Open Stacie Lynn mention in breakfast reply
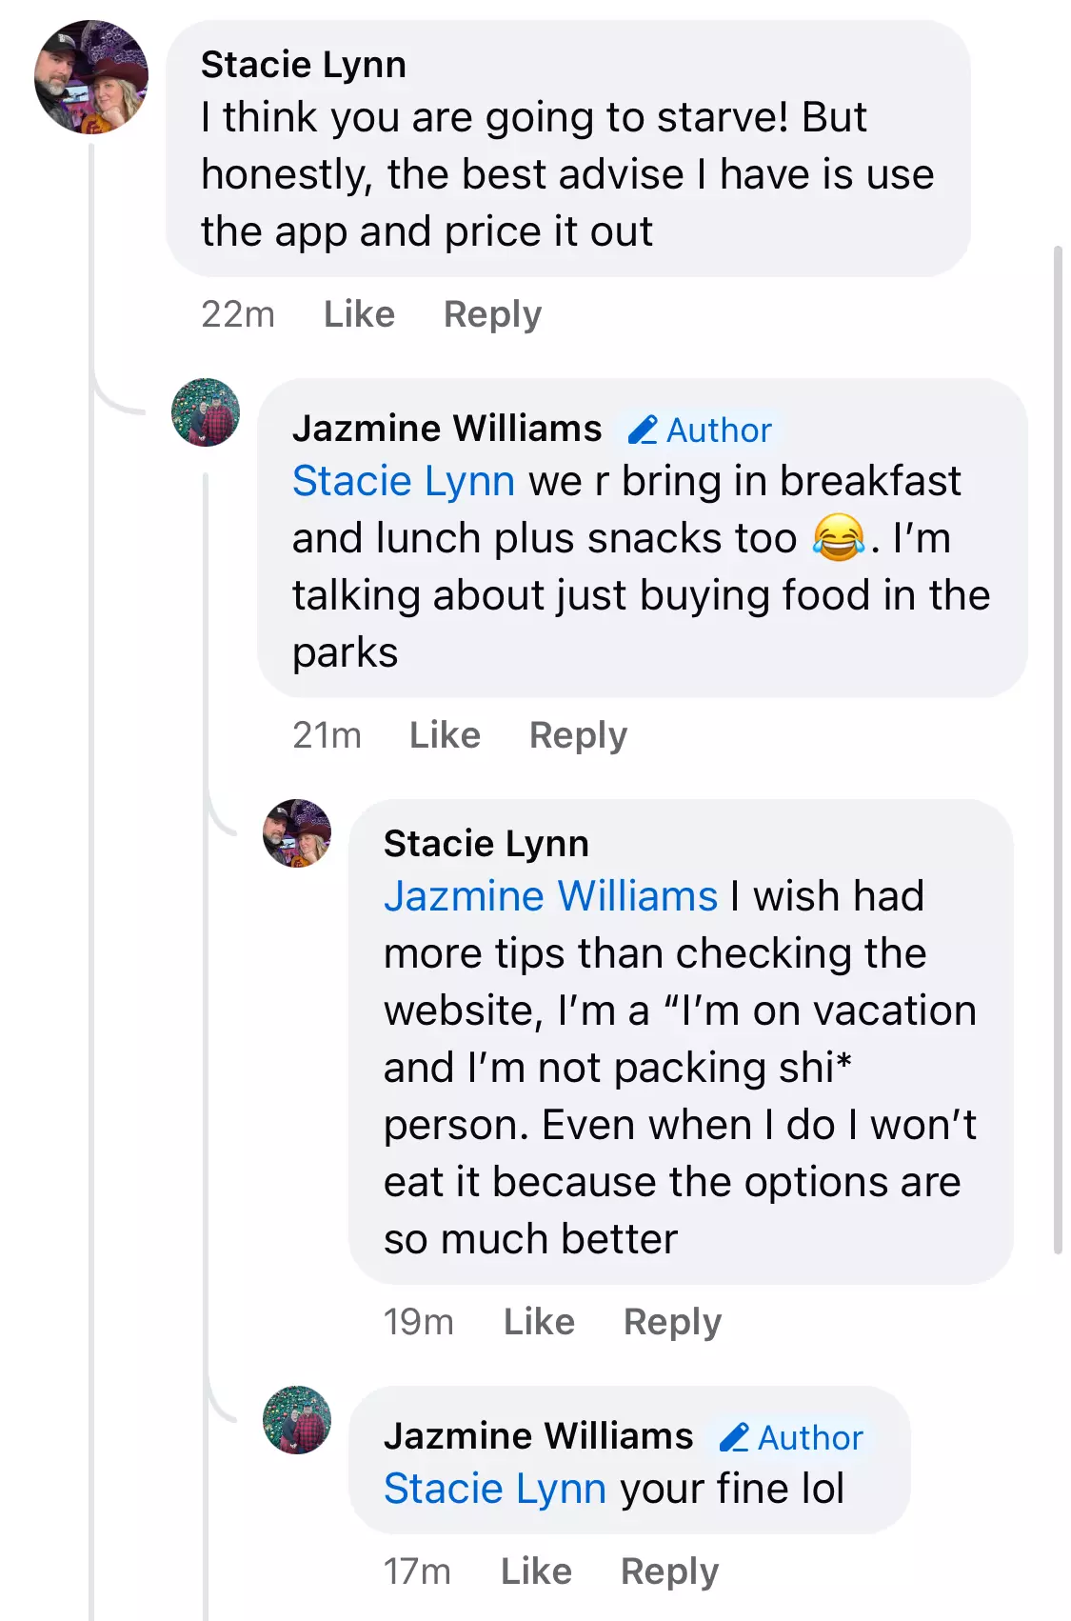Screen dimensions: 1071x1621 click(404, 482)
